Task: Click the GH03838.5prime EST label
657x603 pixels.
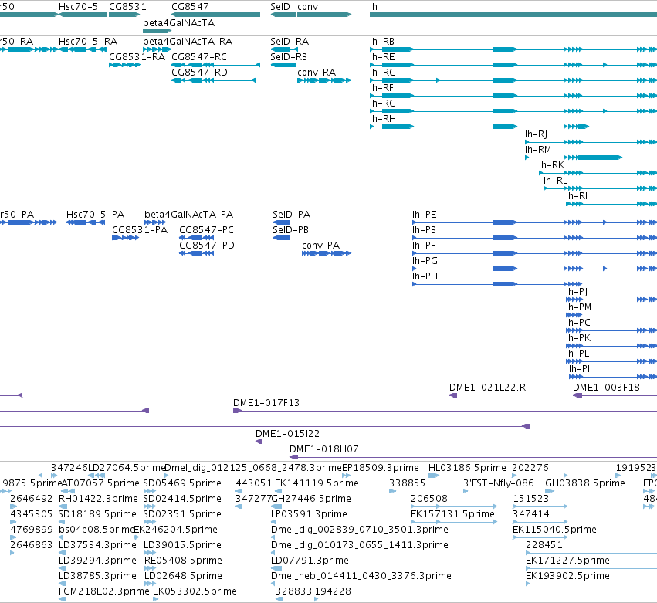Action: click(x=585, y=483)
